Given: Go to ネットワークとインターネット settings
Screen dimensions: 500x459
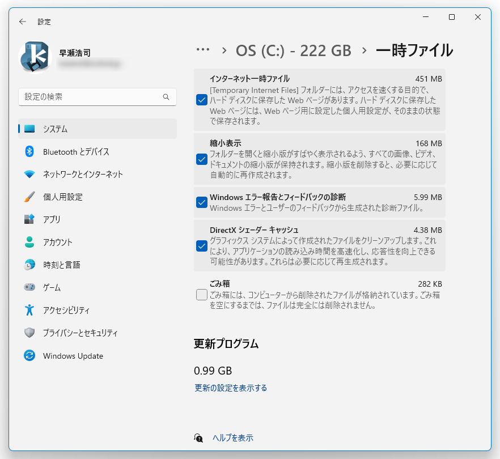Looking at the screenshot, I should tap(98, 175).
